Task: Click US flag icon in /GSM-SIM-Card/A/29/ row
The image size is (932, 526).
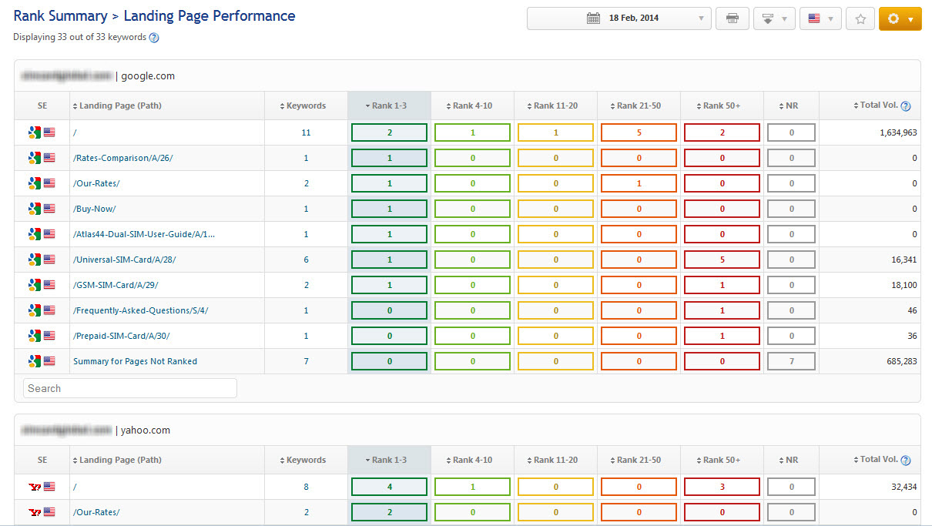Action: tap(49, 285)
